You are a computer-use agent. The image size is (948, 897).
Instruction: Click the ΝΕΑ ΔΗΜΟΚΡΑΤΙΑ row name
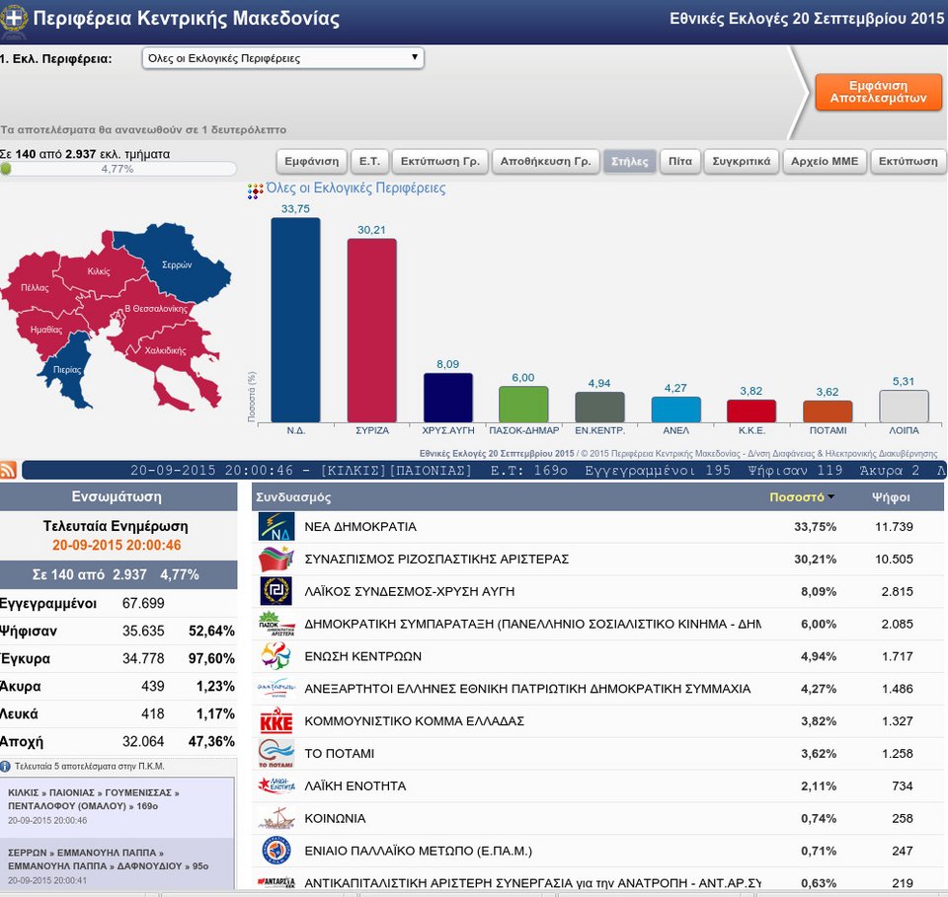tap(360, 527)
